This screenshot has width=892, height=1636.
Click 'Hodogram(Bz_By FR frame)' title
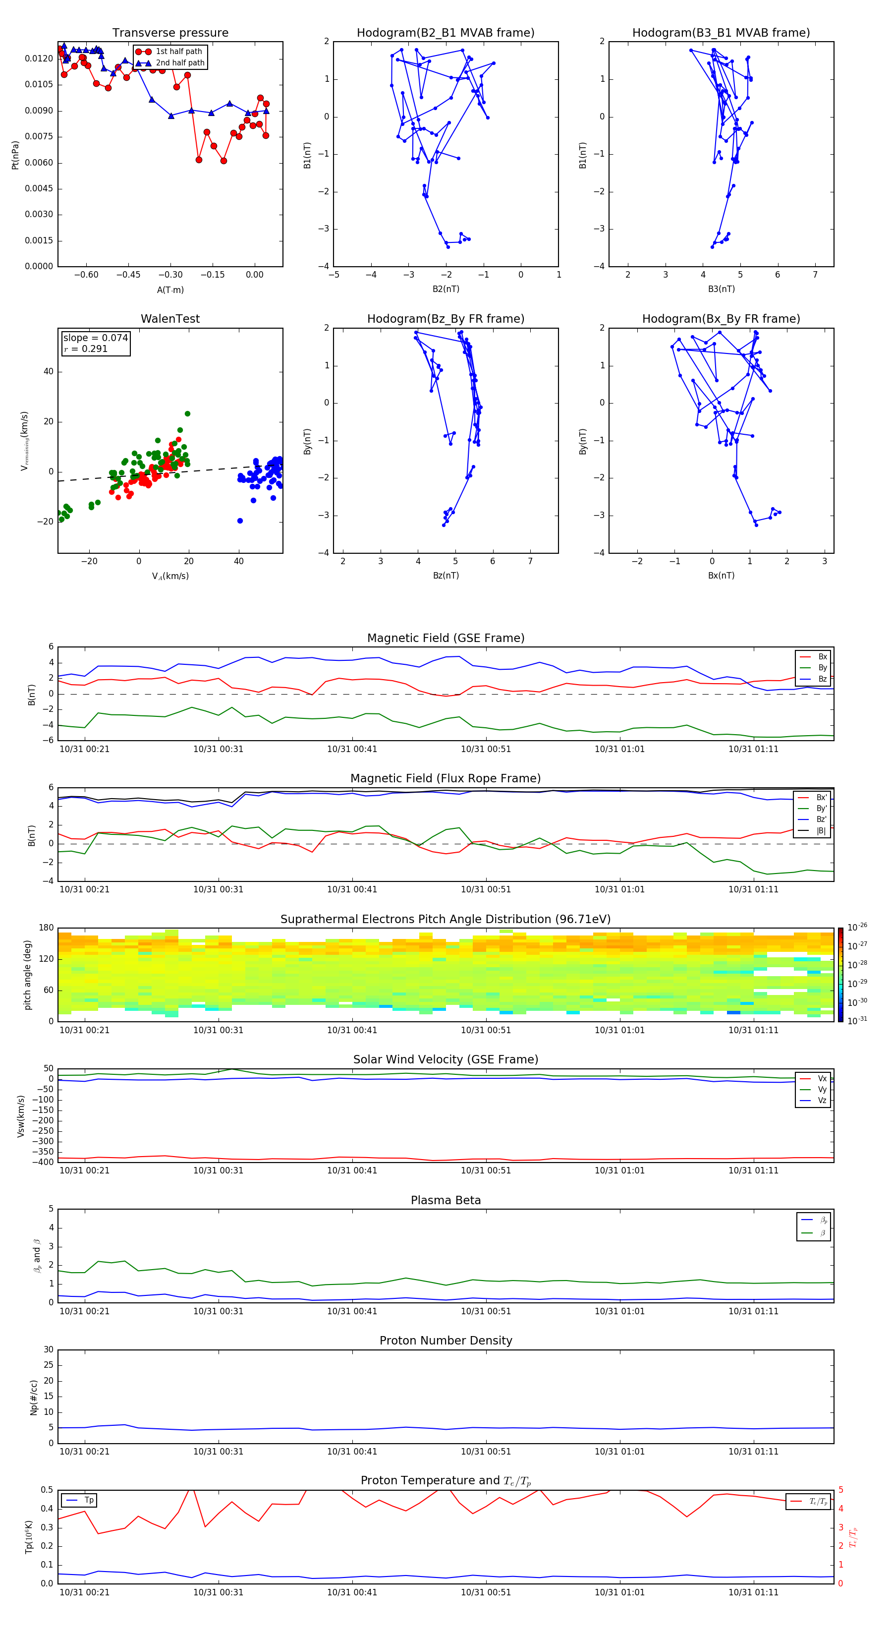tap(446, 319)
